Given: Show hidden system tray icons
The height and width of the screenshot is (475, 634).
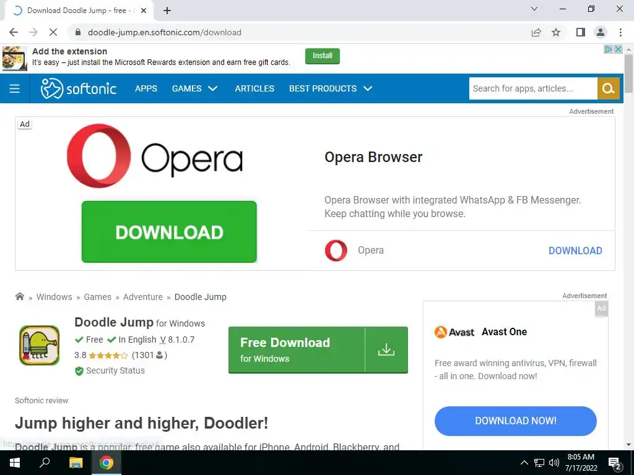Looking at the screenshot, I should tap(524, 463).
